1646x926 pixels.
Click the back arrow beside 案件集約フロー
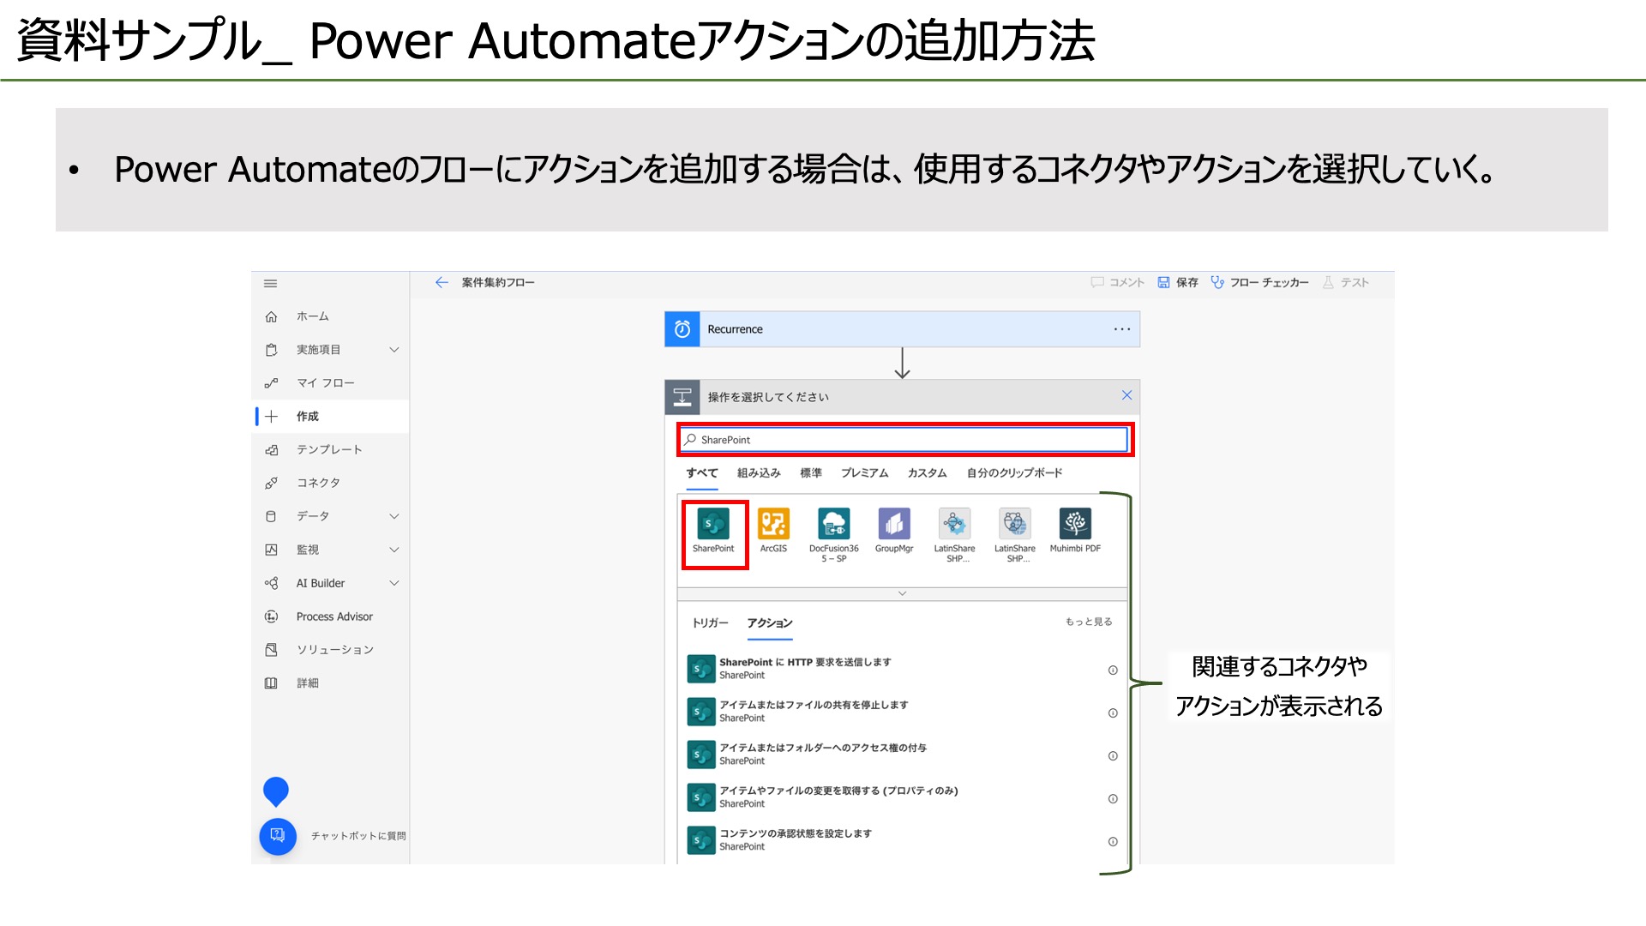pyautogui.click(x=442, y=282)
